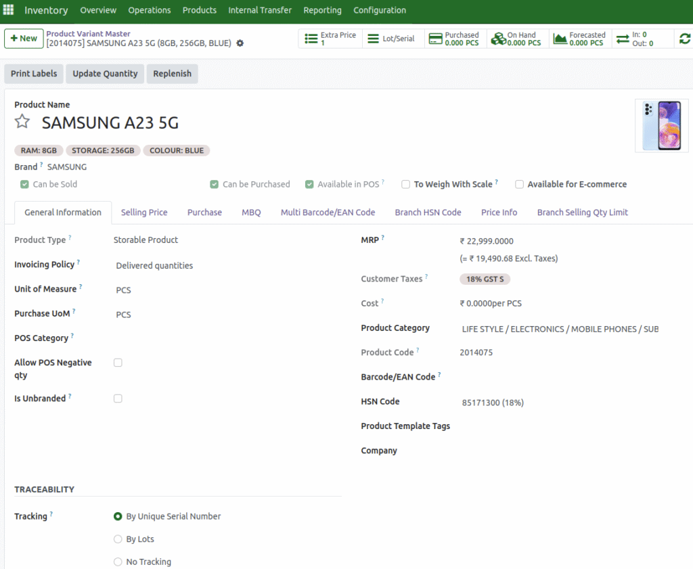This screenshot has width=693, height=569.
Task: Open the apps grid menu icon
Action: tap(9, 10)
